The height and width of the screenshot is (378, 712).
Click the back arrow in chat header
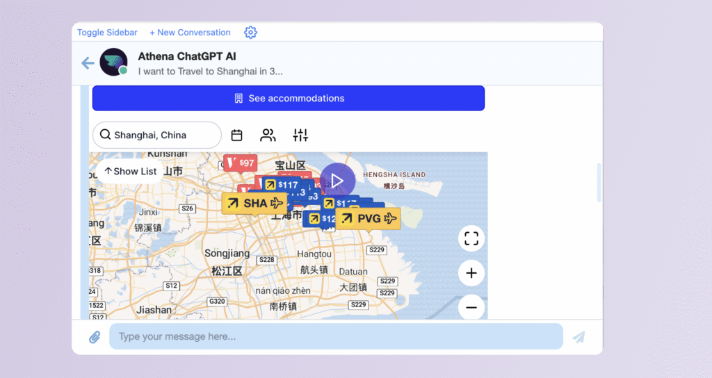pos(88,63)
